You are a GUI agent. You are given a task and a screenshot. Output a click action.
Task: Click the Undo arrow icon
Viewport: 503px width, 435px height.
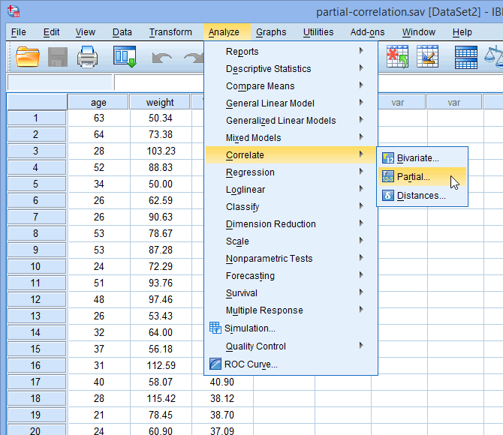click(x=161, y=58)
